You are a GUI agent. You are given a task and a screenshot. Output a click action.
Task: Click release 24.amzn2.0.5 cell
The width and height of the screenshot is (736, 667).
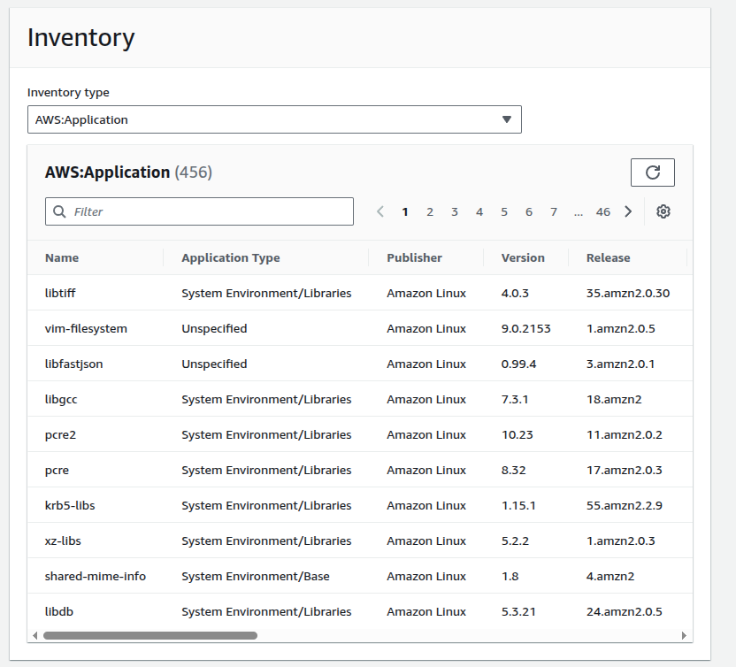[x=625, y=611]
